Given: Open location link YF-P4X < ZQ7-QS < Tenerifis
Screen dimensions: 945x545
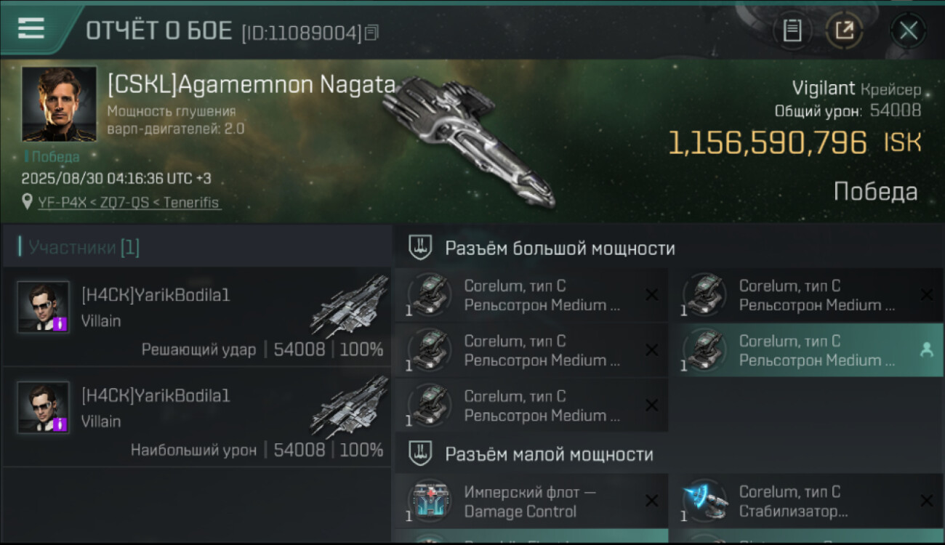Looking at the screenshot, I should tap(129, 203).
